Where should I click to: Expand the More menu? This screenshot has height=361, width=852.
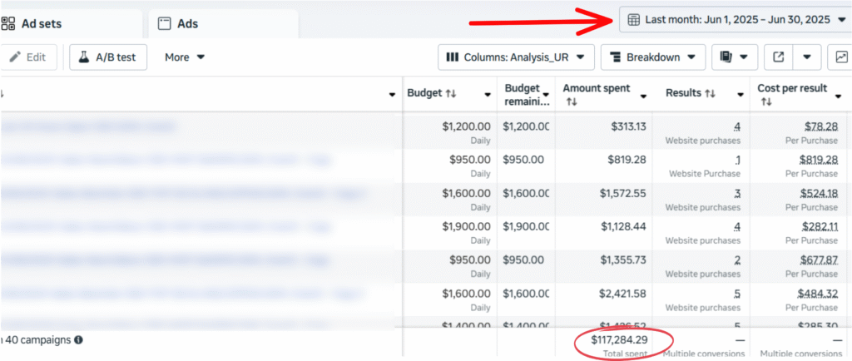tap(185, 57)
